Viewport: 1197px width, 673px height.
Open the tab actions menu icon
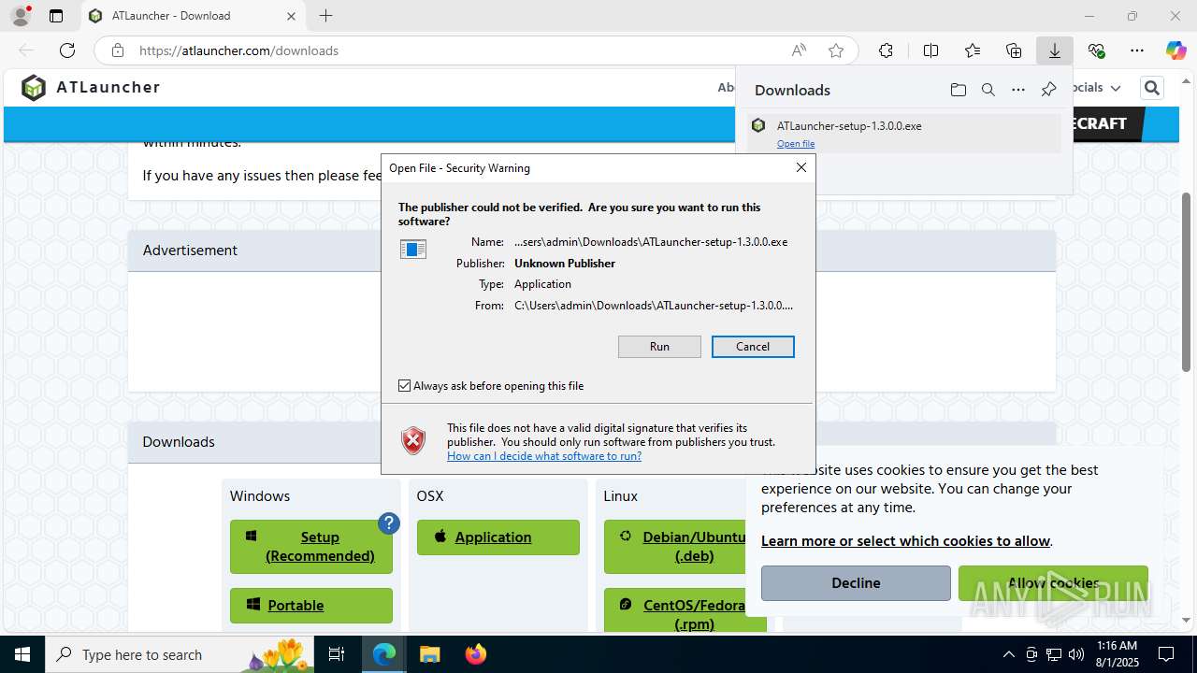(x=56, y=16)
